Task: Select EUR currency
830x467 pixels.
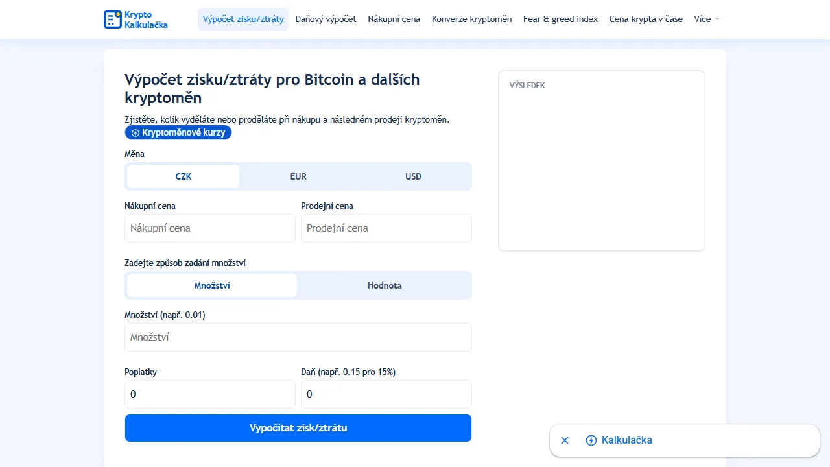Action: [298, 176]
